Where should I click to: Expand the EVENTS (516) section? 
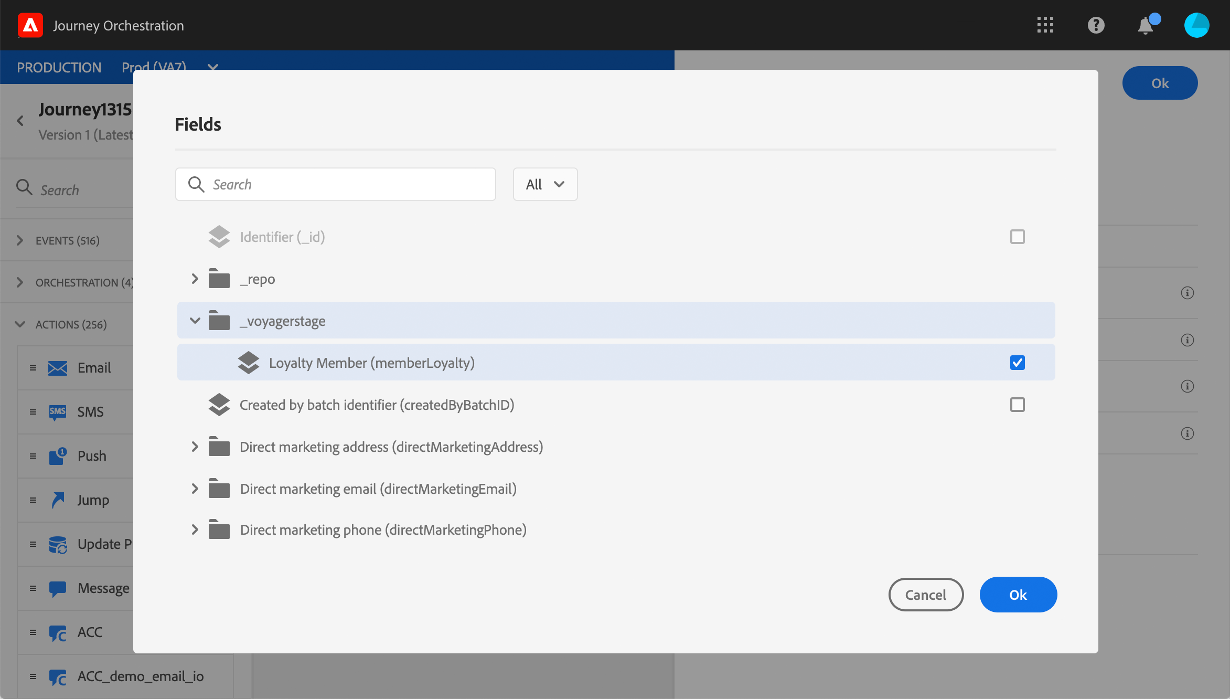click(20, 240)
